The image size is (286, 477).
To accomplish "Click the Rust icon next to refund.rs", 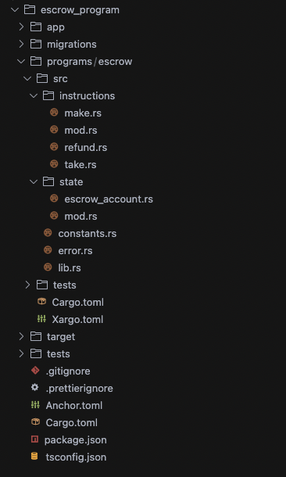I will click(54, 147).
